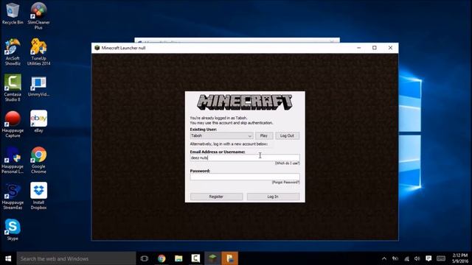This screenshot has width=472, height=265.
Task: Open touch keyboard tray icon
Action: (x=441, y=258)
